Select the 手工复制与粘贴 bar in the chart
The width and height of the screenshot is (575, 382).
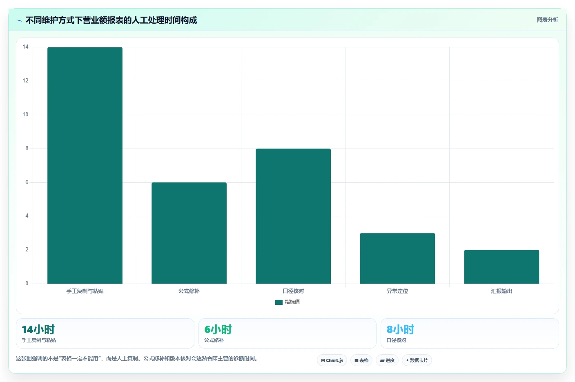[85, 165]
